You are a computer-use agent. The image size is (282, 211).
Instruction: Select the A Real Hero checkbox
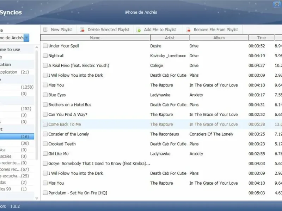[45, 65]
